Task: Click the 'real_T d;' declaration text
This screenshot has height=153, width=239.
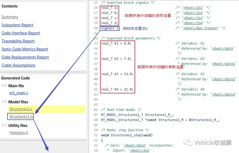Action: 109,23
